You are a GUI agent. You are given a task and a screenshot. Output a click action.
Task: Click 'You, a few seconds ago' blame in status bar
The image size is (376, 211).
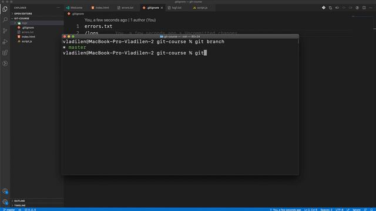286,210
